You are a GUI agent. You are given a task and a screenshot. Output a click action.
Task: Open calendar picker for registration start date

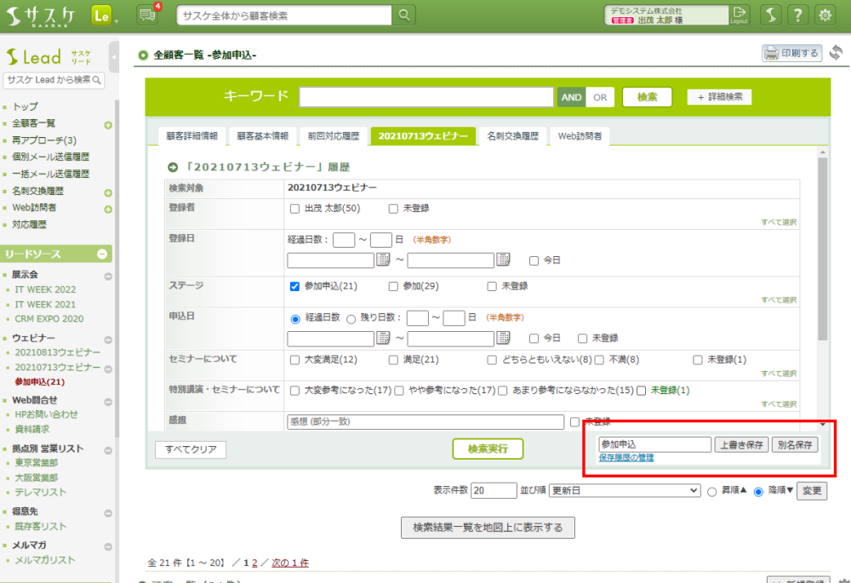pyautogui.click(x=383, y=260)
